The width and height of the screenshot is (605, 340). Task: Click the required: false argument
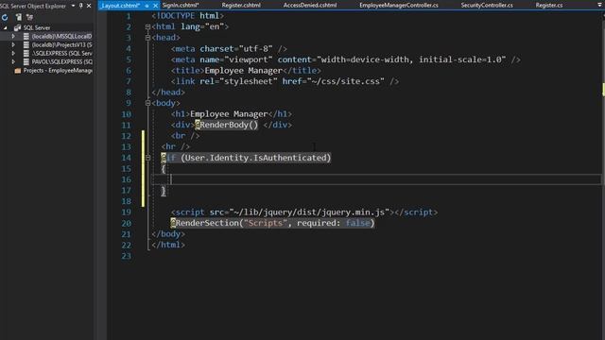click(x=334, y=223)
